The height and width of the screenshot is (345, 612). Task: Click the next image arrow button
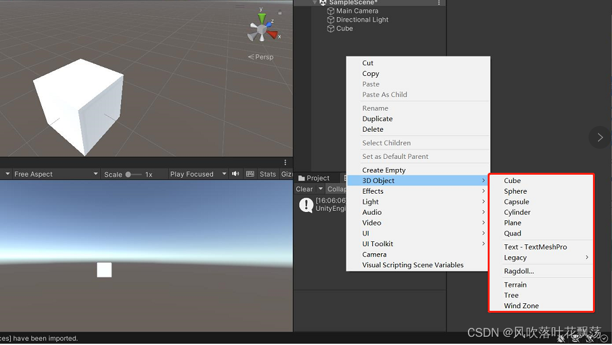600,137
